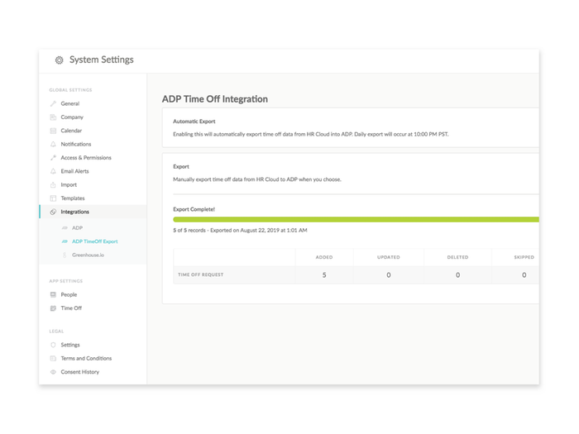This screenshot has height=434, width=579.
Task: Click the Calendar icon in sidebar
Action: [x=53, y=131]
